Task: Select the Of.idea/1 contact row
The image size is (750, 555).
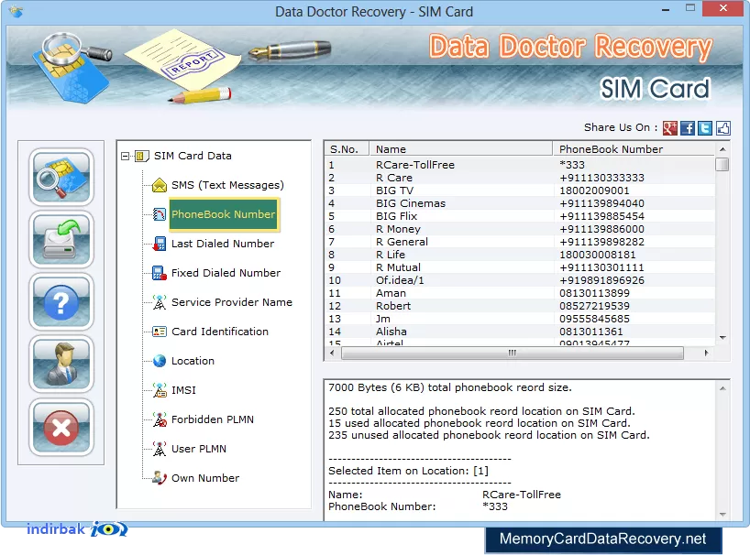Action: coord(520,280)
